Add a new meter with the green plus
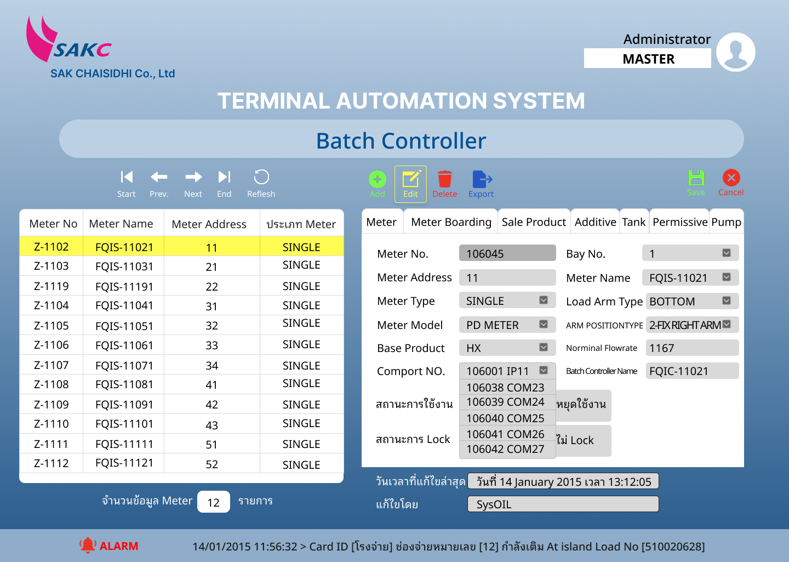 [378, 179]
